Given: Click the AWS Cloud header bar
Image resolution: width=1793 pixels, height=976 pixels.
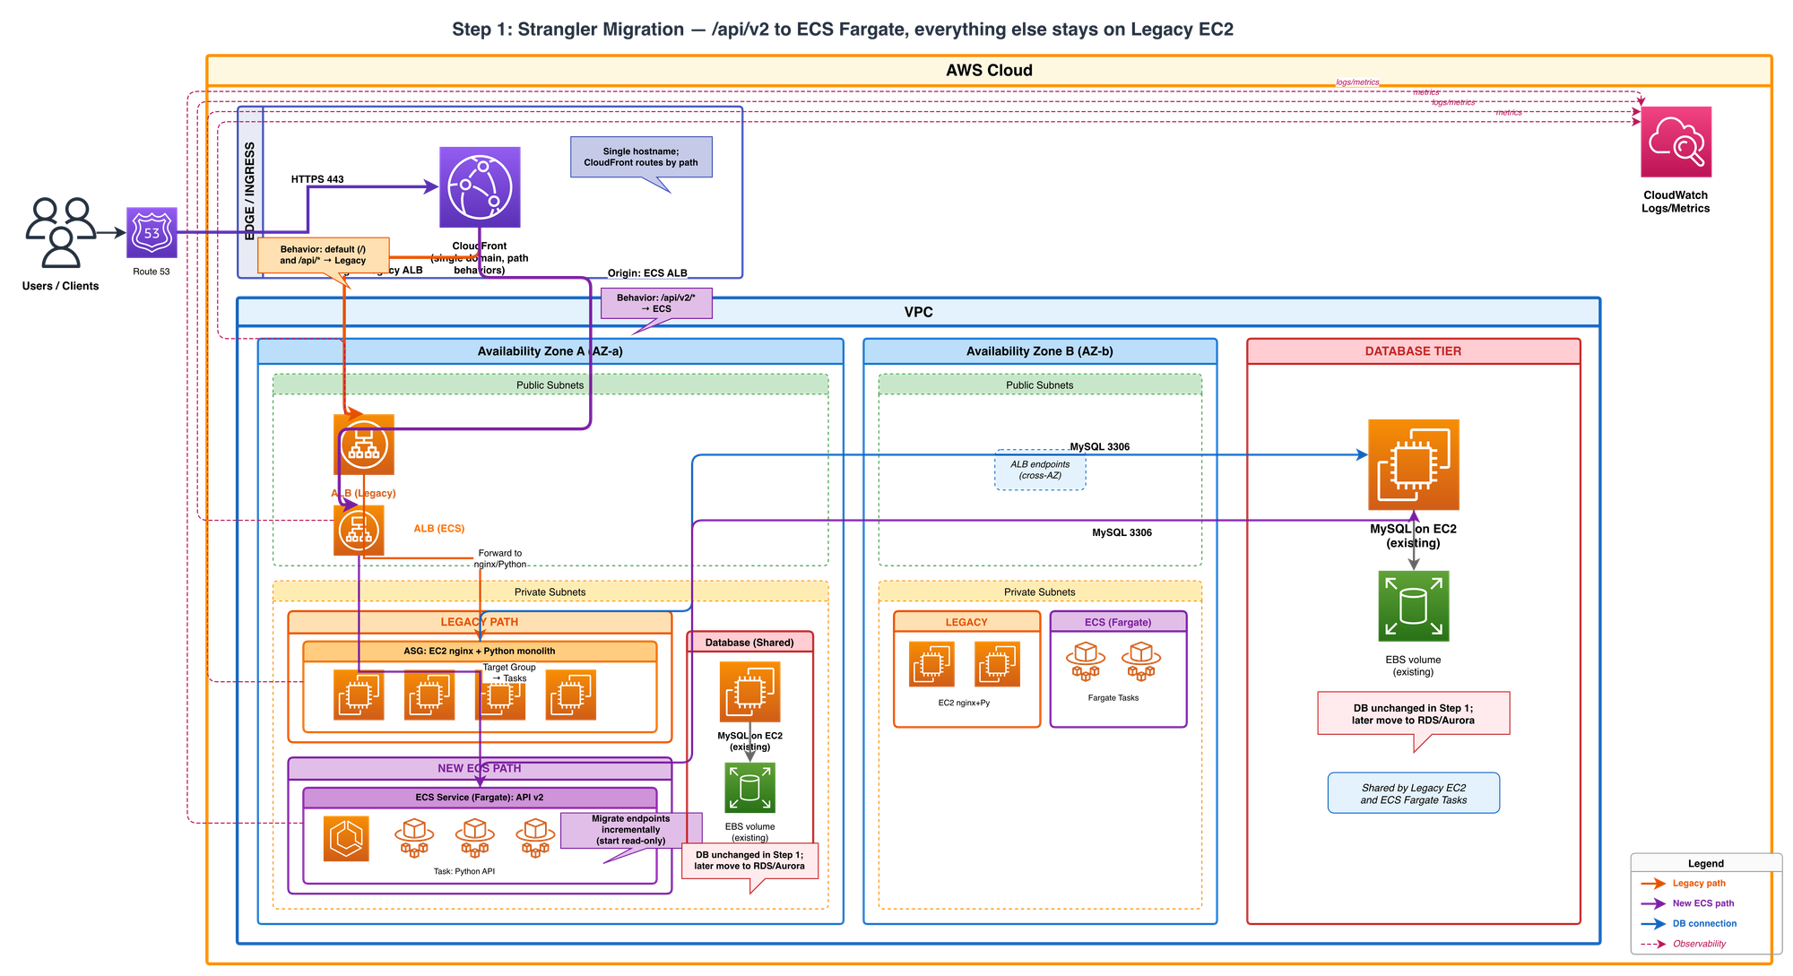Looking at the screenshot, I should tap(989, 70).
